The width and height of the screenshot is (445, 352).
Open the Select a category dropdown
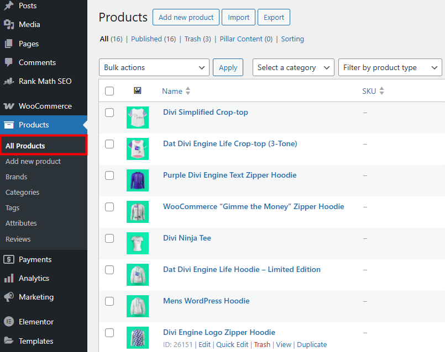click(x=293, y=67)
